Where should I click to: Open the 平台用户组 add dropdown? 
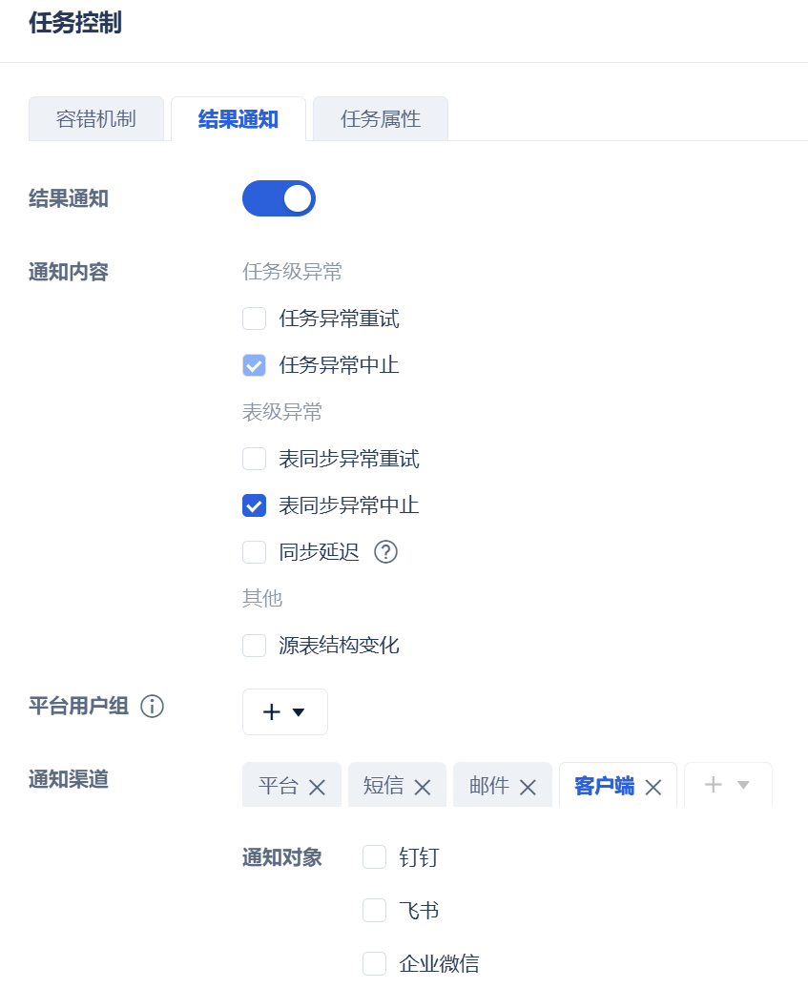coord(284,711)
